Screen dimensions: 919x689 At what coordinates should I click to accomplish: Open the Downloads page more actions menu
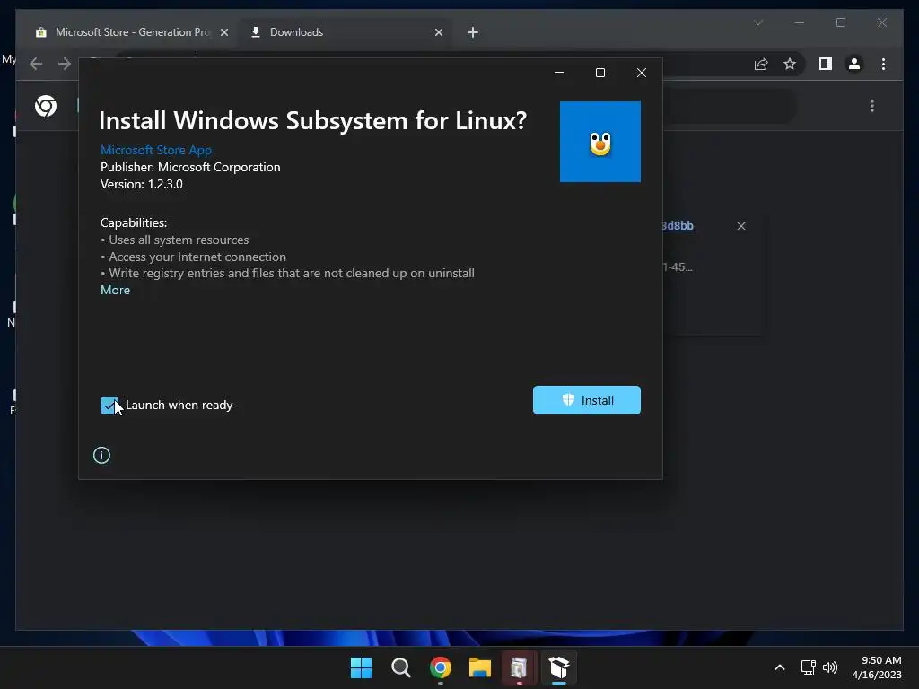point(872,106)
